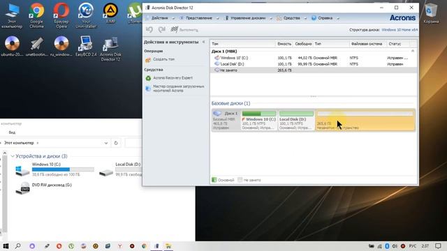Open Local Disk (D:) drive in Explorer window
447x251 pixels.
coord(120,169)
